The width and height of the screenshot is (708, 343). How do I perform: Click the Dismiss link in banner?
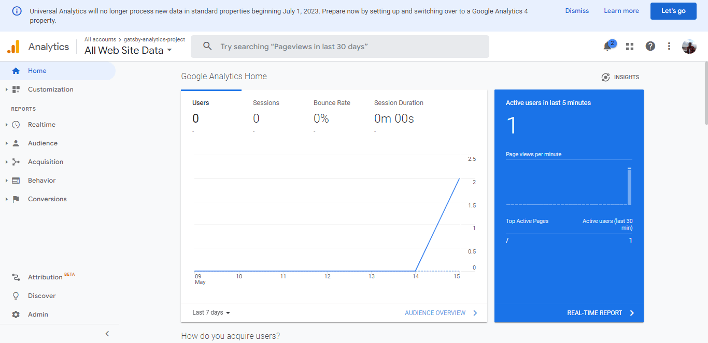point(577,11)
